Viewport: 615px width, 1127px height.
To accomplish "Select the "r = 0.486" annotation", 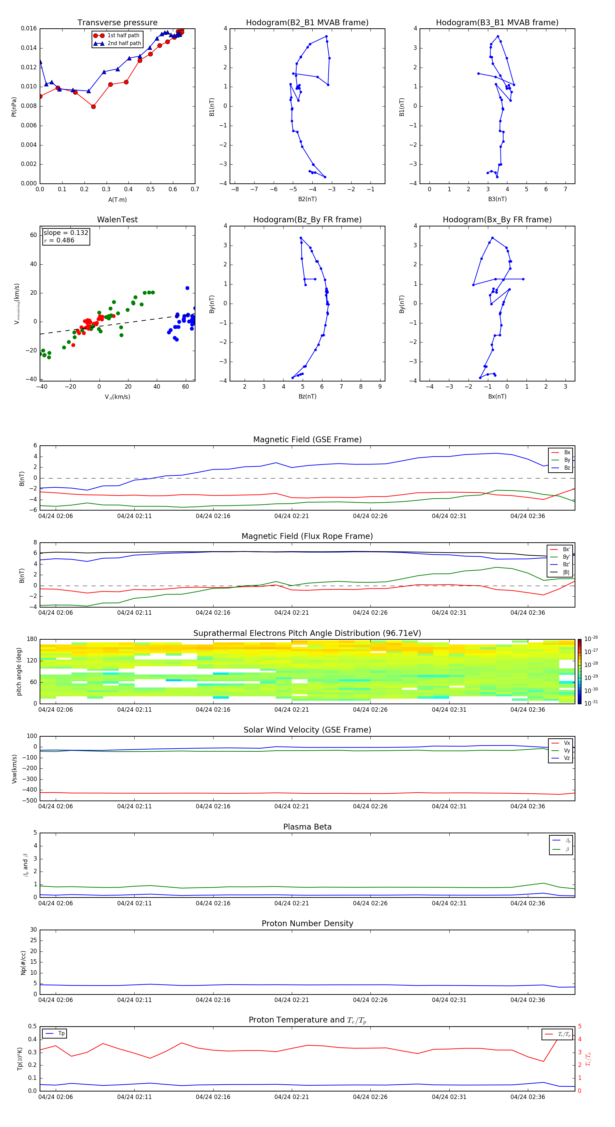I will pos(59,240).
